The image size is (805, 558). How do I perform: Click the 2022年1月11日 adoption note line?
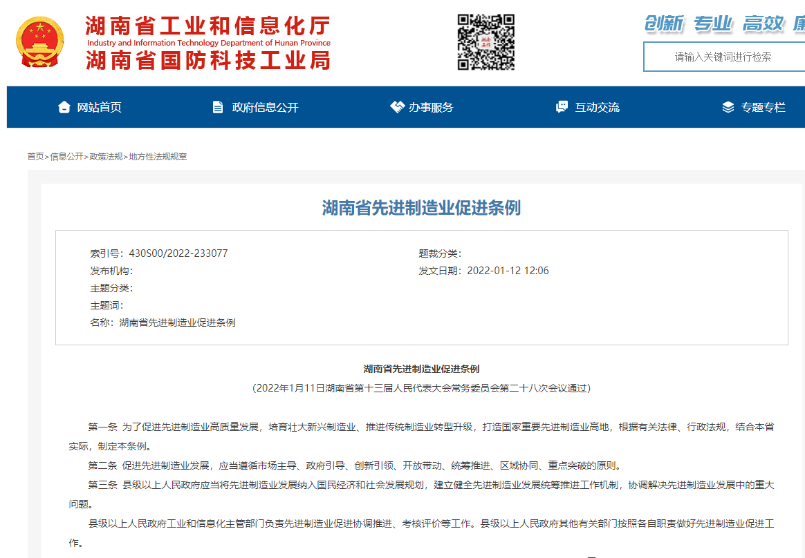coord(421,388)
